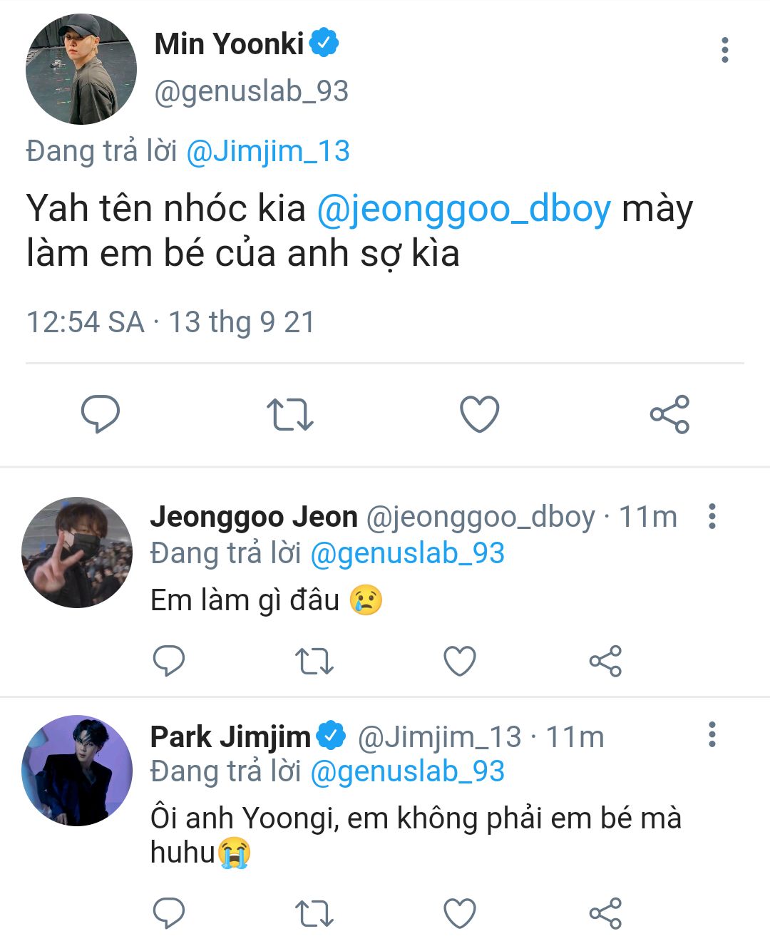View Min Yoonki's profile picture
Image resolution: width=770 pixels, height=946 pixels.
click(x=81, y=69)
